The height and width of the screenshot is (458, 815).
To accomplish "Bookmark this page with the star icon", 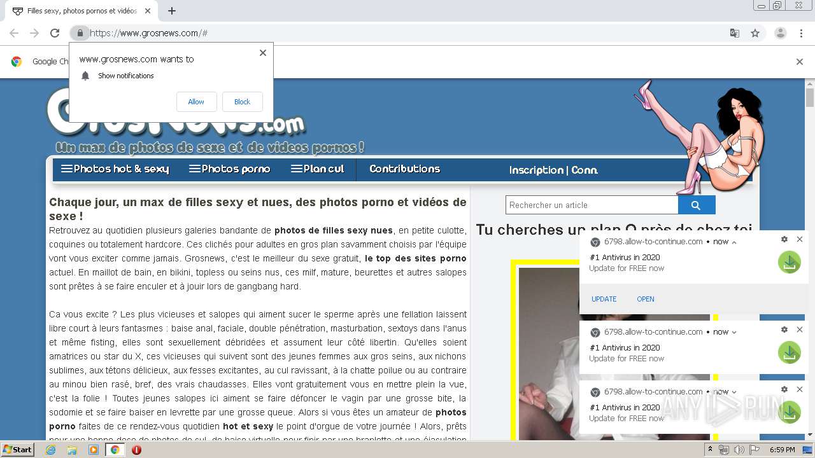I will pos(755,33).
